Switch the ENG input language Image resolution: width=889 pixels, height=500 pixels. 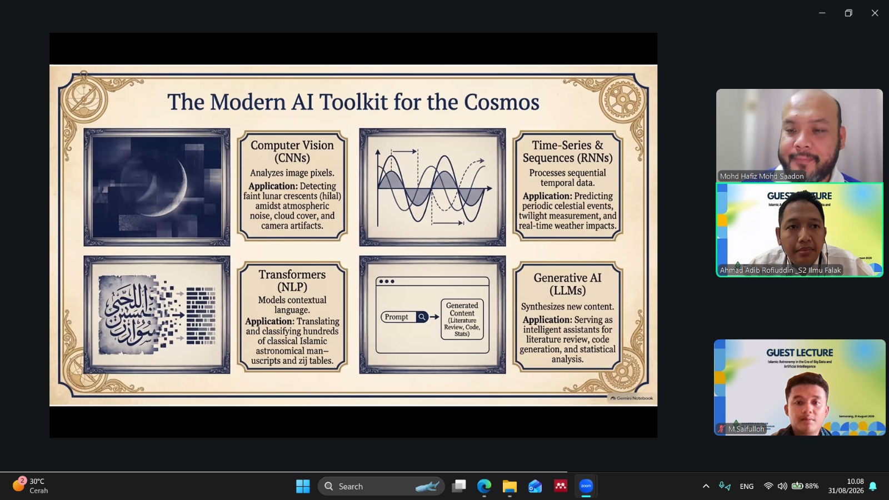[x=747, y=486]
